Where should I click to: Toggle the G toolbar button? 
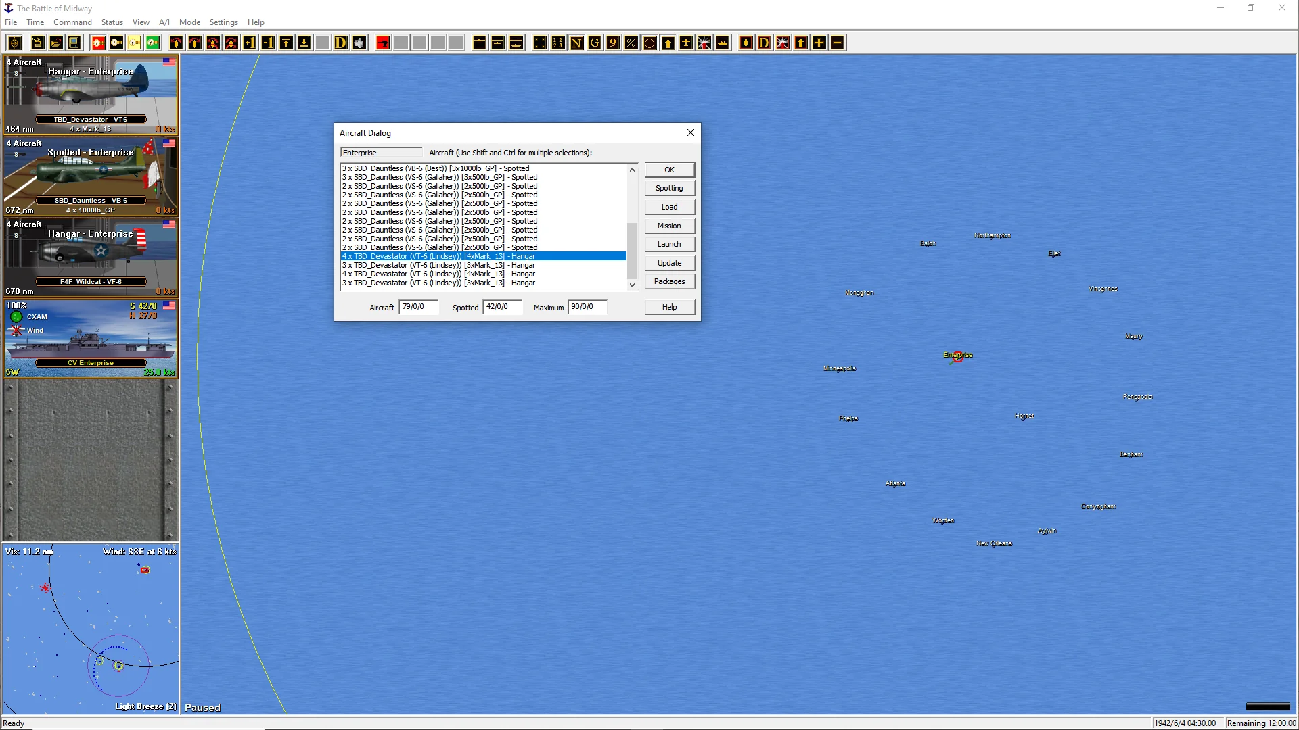tap(595, 43)
